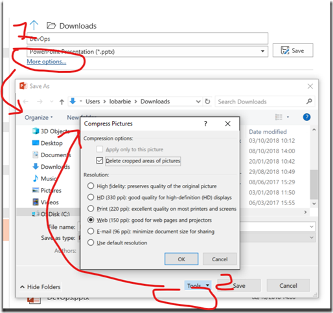Select High fidelity resolution option
Image resolution: width=333 pixels, height=313 pixels.
pos(91,186)
